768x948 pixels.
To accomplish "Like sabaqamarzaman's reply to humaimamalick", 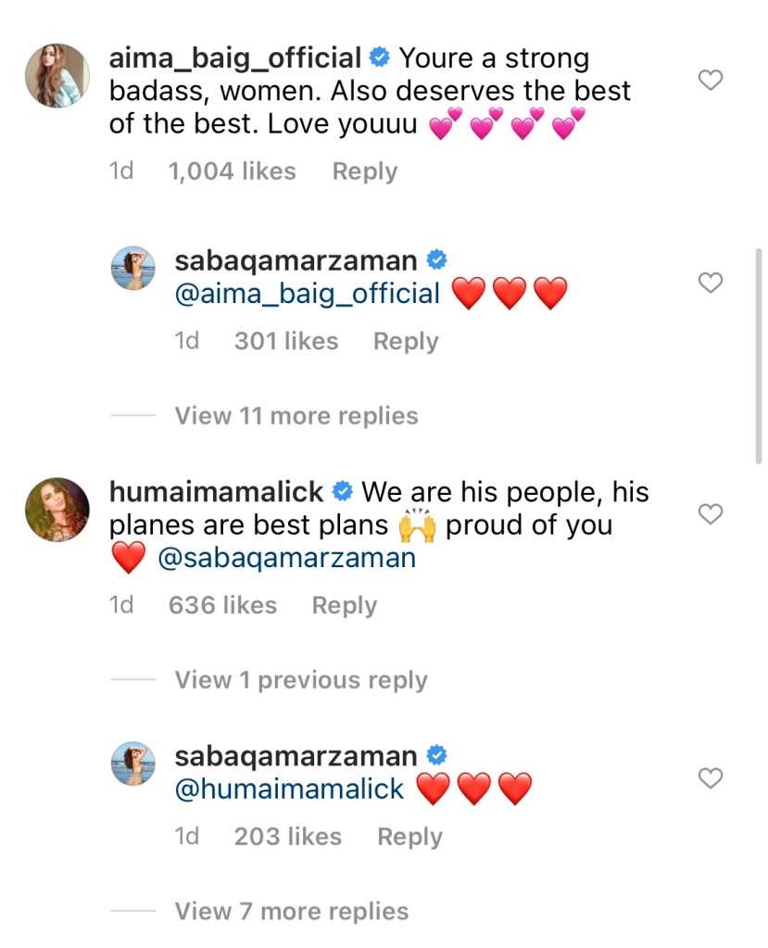I will coord(711,778).
